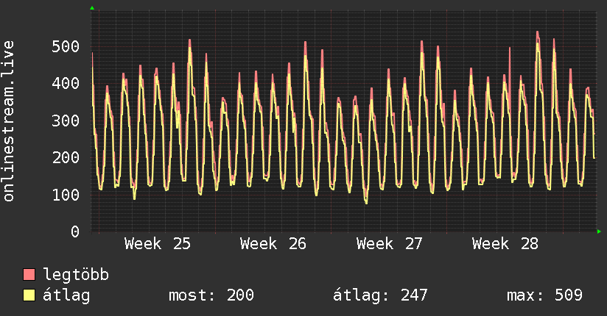607x316 pixels.
Task: Select the Week 28 axis label
Action: [x=505, y=244]
